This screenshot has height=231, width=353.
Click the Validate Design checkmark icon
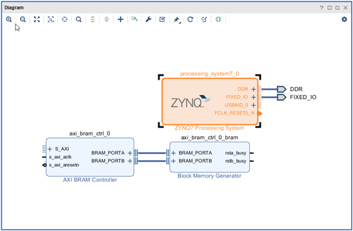coord(162,19)
